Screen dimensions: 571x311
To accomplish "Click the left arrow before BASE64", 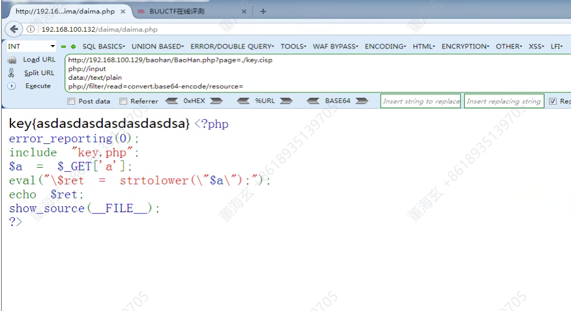I will click(x=313, y=101).
